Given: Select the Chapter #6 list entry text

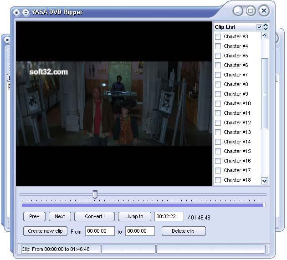Looking at the screenshot, I should [x=236, y=65].
